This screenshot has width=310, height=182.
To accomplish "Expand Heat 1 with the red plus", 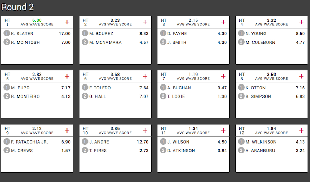I will [67, 22].
